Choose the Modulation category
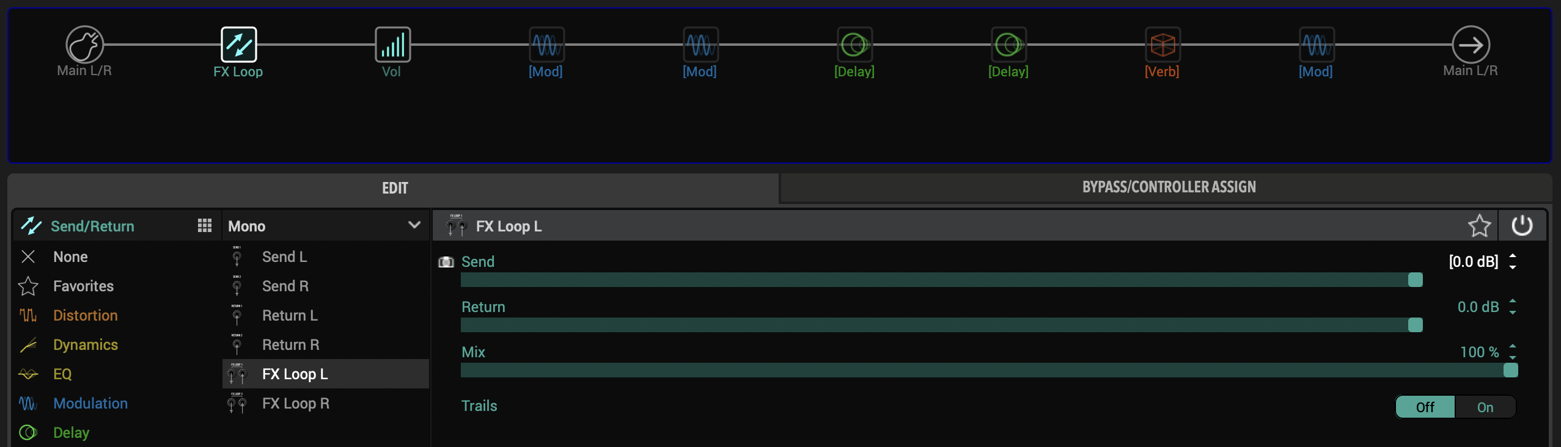 click(x=90, y=404)
